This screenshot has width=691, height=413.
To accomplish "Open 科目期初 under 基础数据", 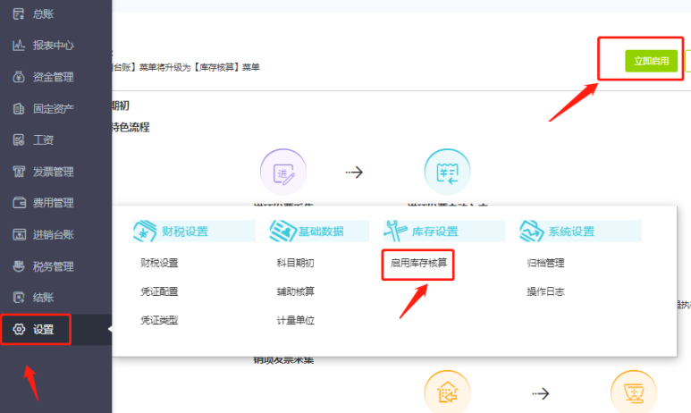I will pyautogui.click(x=295, y=263).
